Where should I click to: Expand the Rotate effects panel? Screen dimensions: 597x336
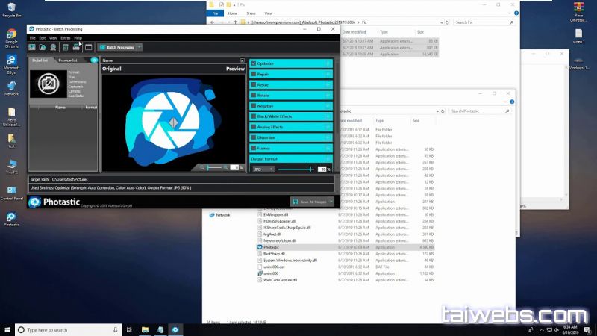click(x=328, y=96)
